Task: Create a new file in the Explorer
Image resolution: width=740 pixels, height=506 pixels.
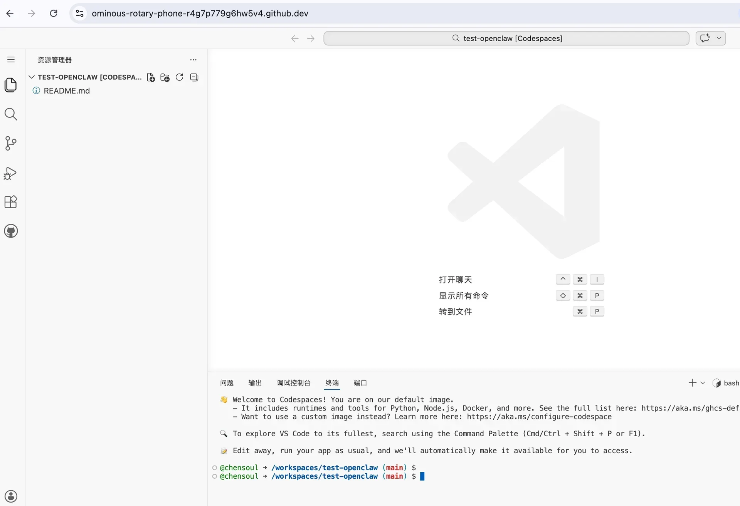Action: pyautogui.click(x=151, y=77)
